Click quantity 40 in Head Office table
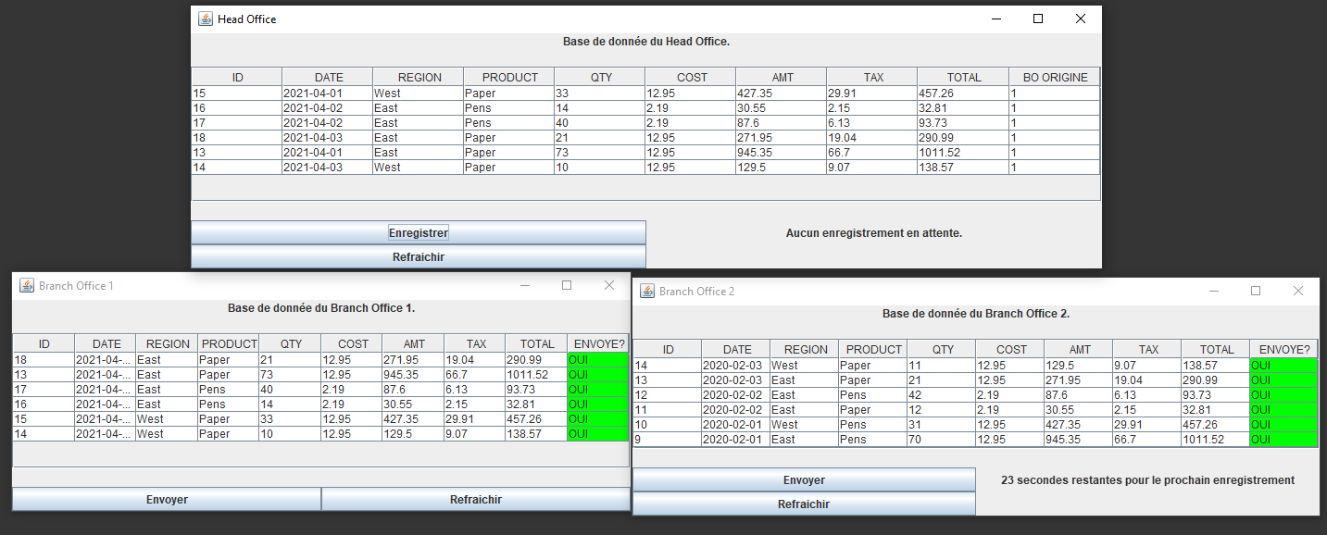Image resolution: width=1327 pixels, height=535 pixels. pyautogui.click(x=600, y=123)
